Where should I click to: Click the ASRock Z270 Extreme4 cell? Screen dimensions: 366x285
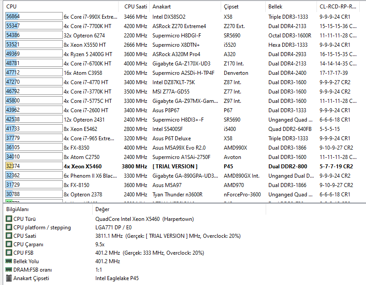point(179,26)
